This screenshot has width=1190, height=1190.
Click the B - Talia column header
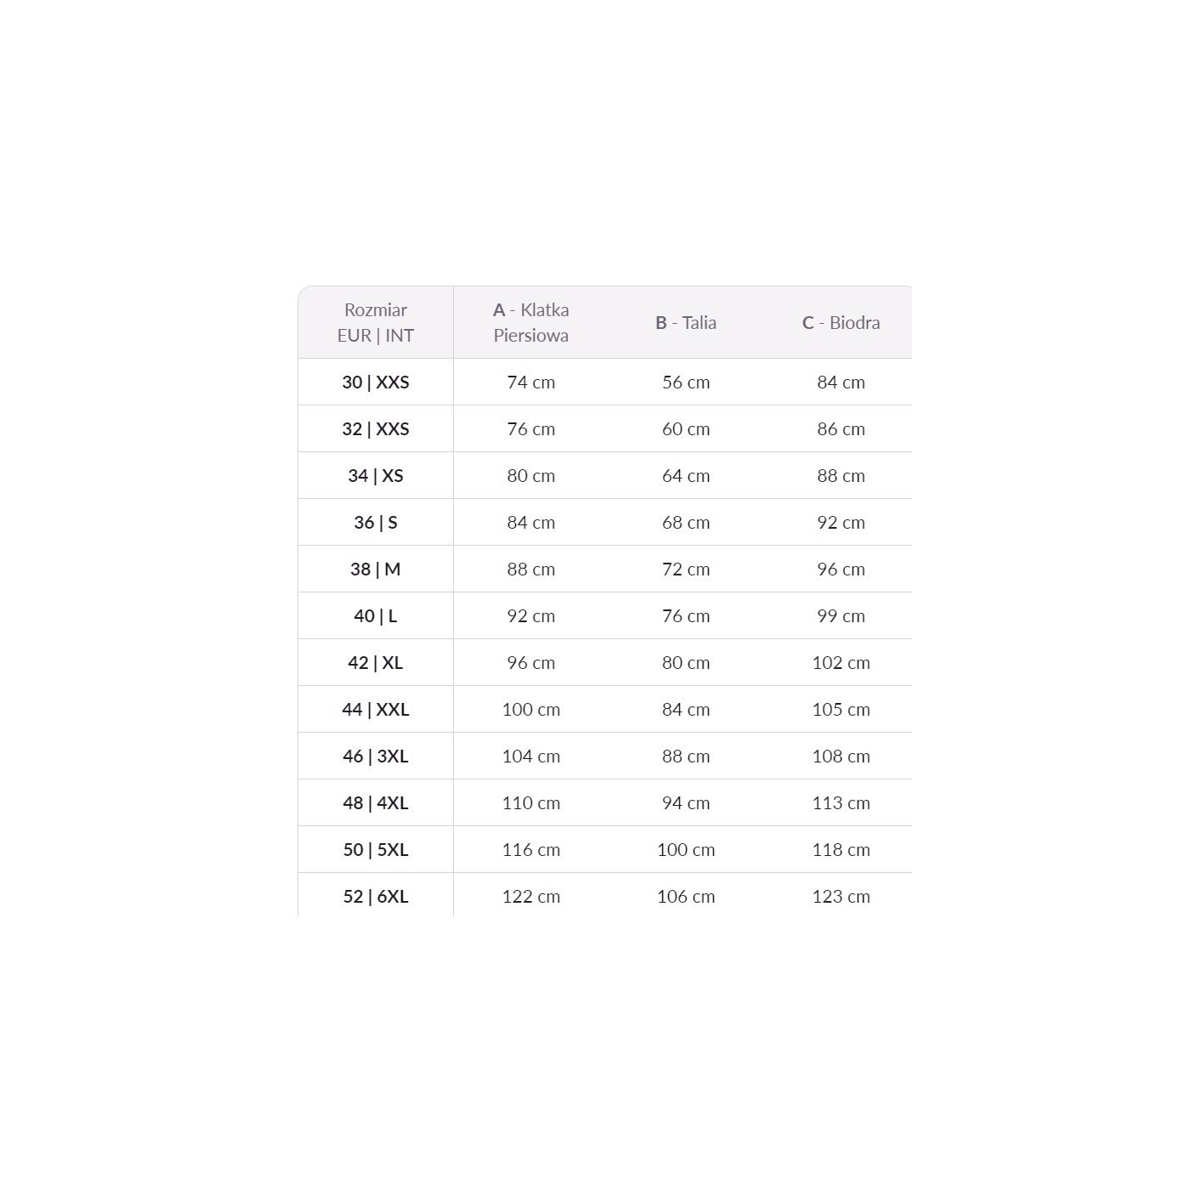click(x=686, y=323)
